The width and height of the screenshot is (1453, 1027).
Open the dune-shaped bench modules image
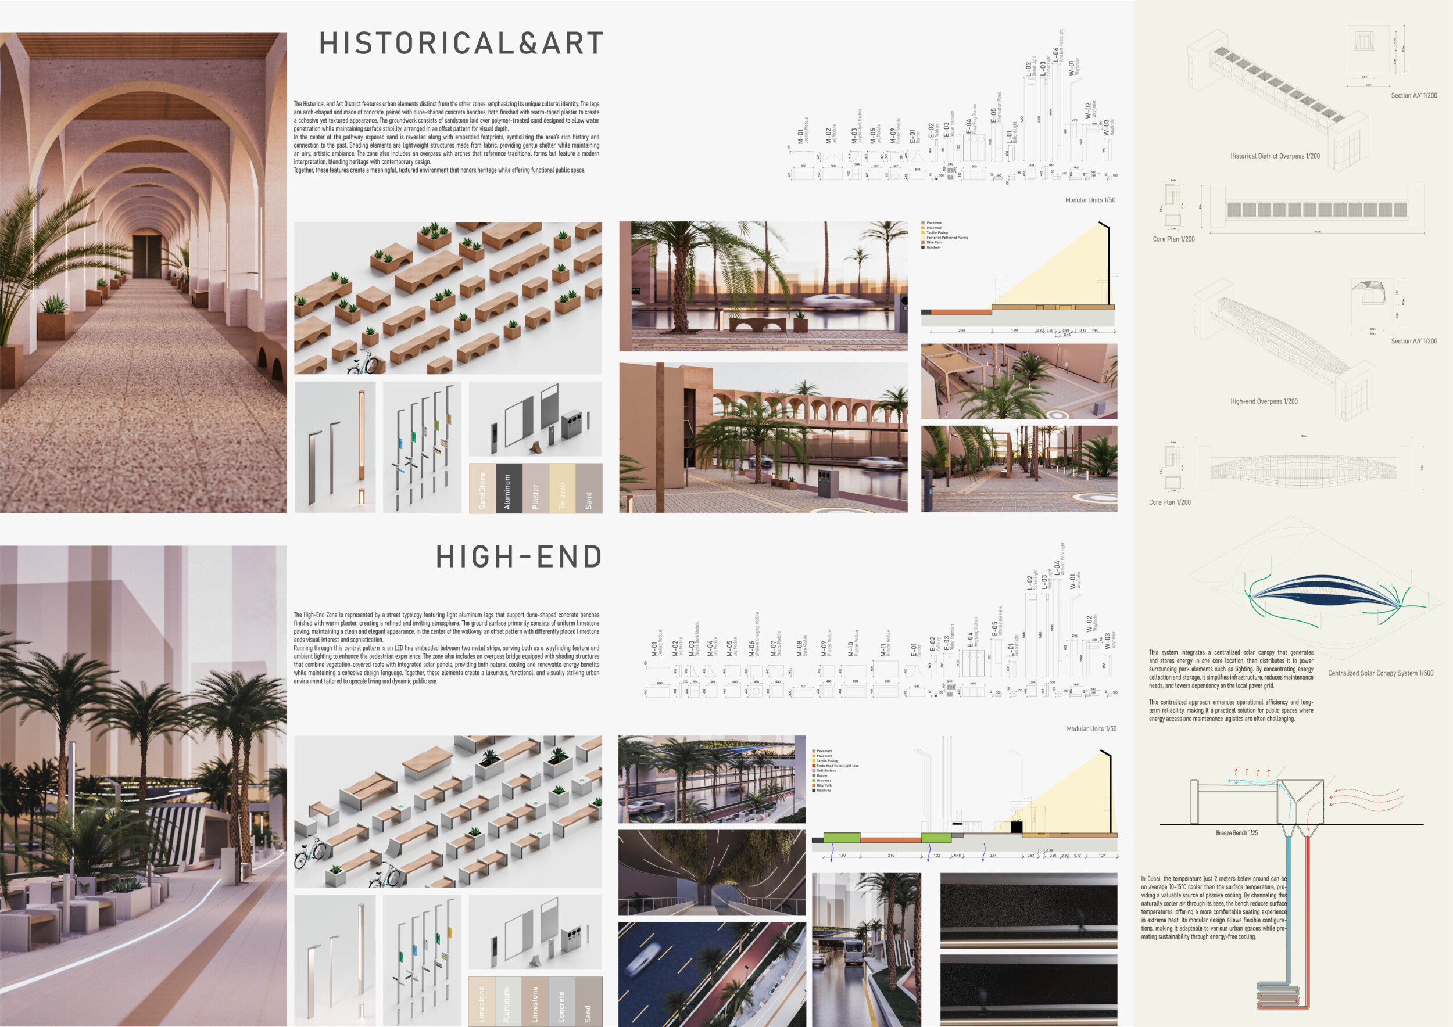click(x=448, y=297)
